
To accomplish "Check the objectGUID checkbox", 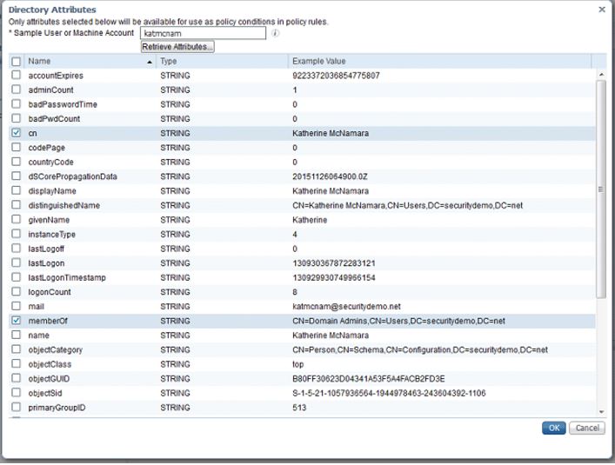I will coord(16,378).
